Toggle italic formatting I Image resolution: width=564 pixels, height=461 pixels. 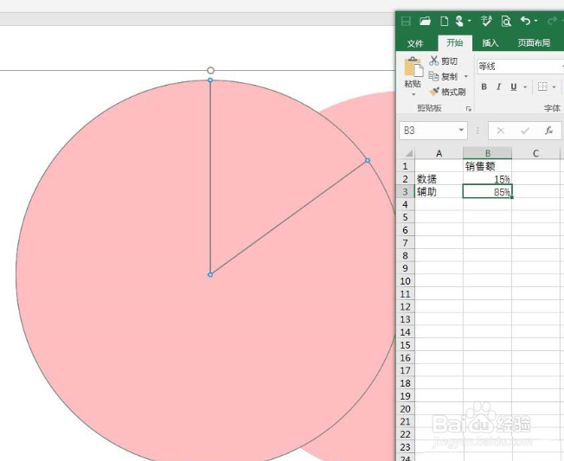(x=498, y=86)
